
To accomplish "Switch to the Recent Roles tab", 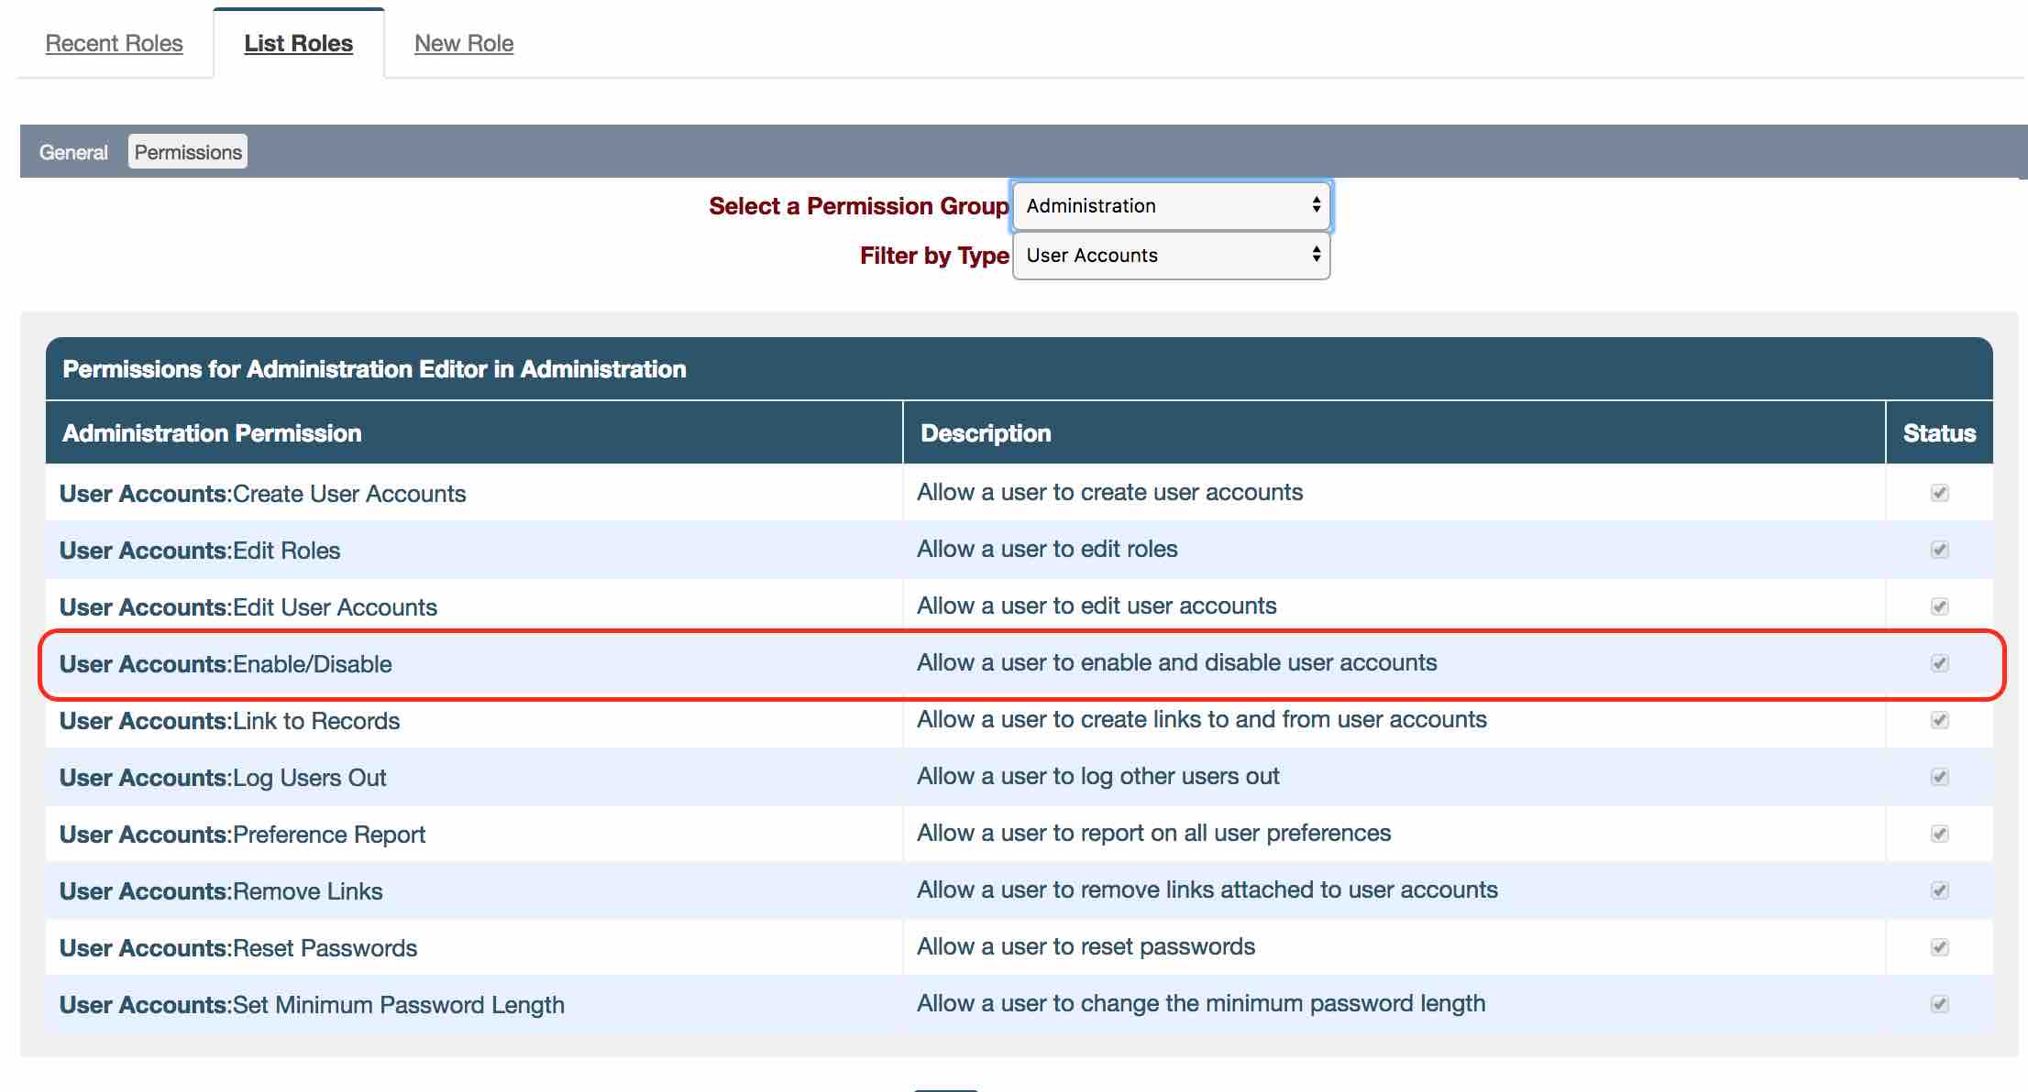I will click(x=115, y=43).
